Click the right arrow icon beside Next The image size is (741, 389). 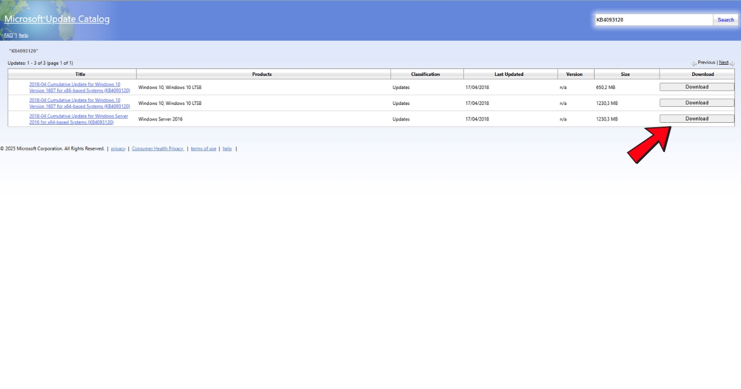point(732,63)
